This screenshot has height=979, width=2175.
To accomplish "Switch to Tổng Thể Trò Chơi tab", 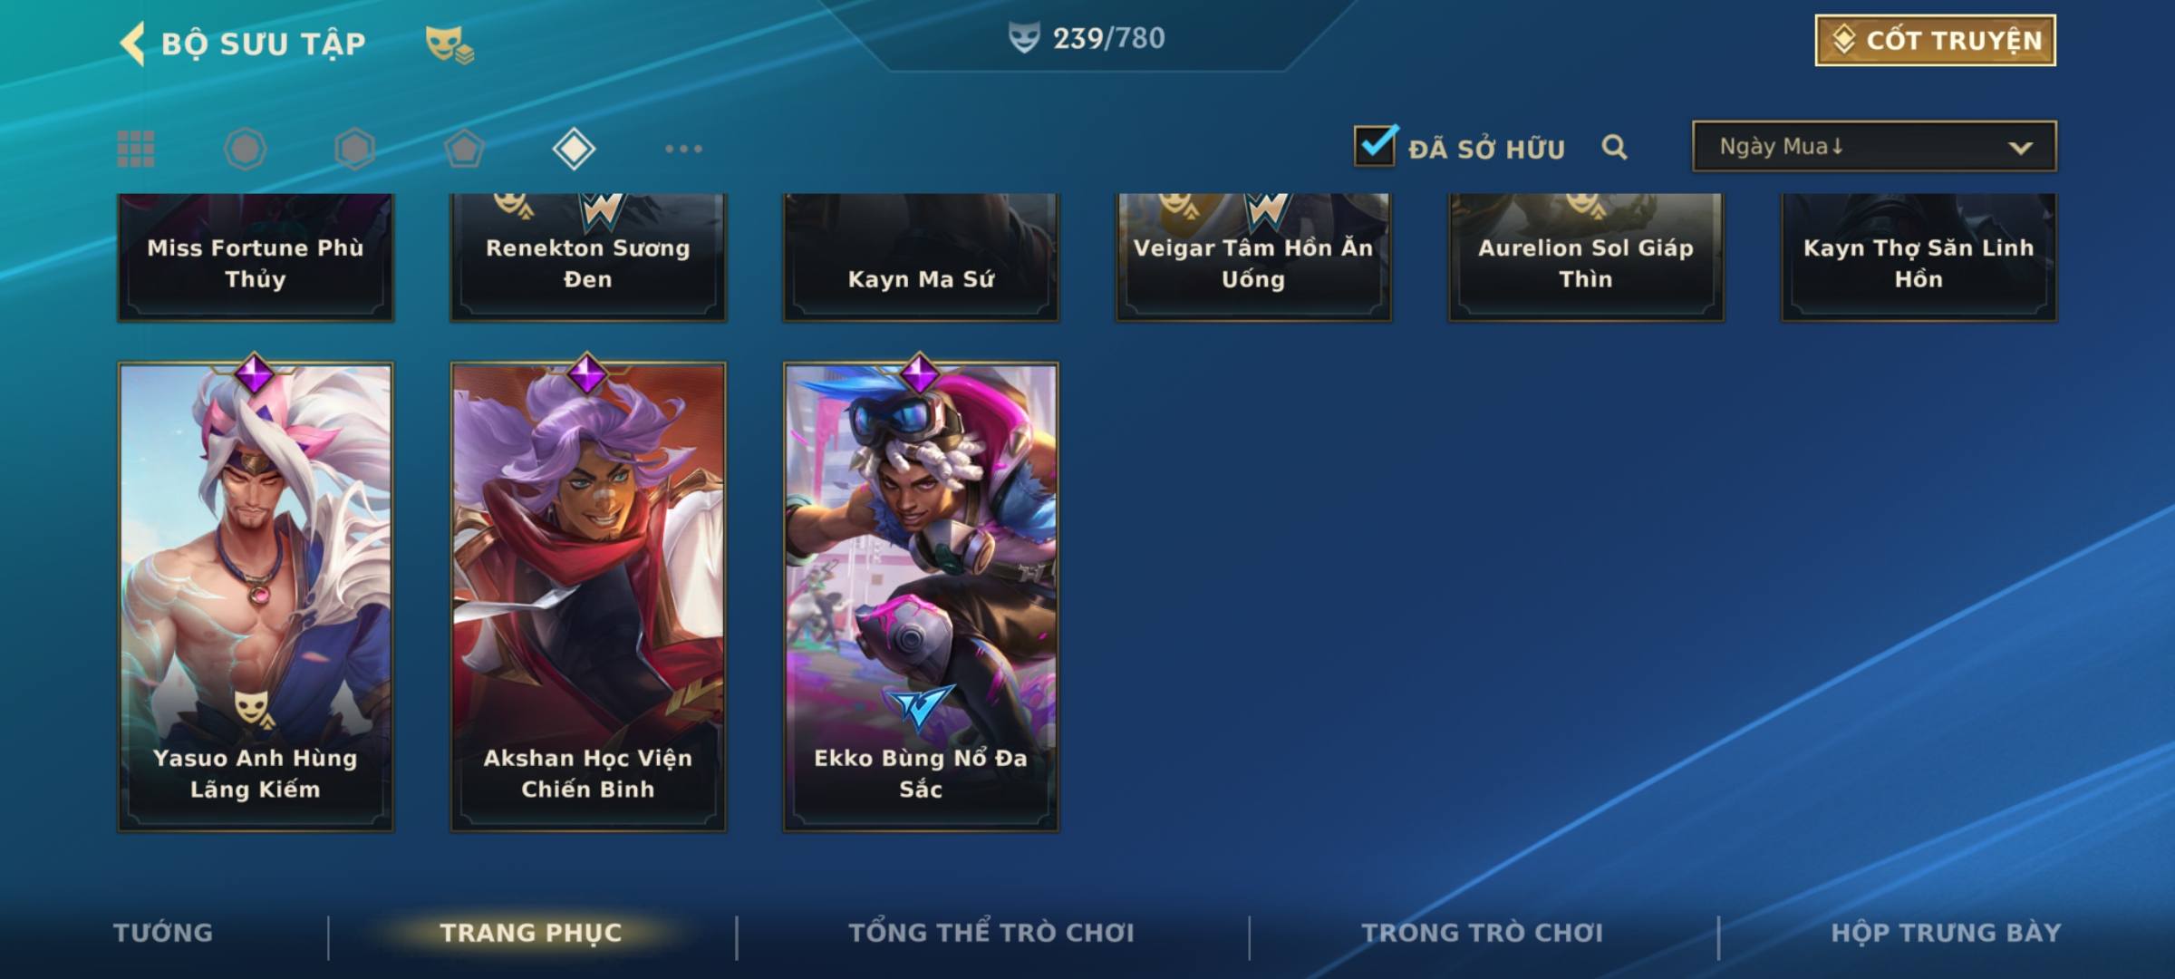I will click(991, 933).
